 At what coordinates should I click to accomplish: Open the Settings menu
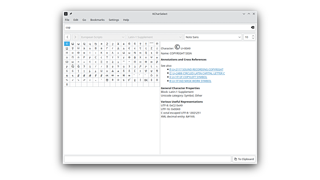coord(114,20)
